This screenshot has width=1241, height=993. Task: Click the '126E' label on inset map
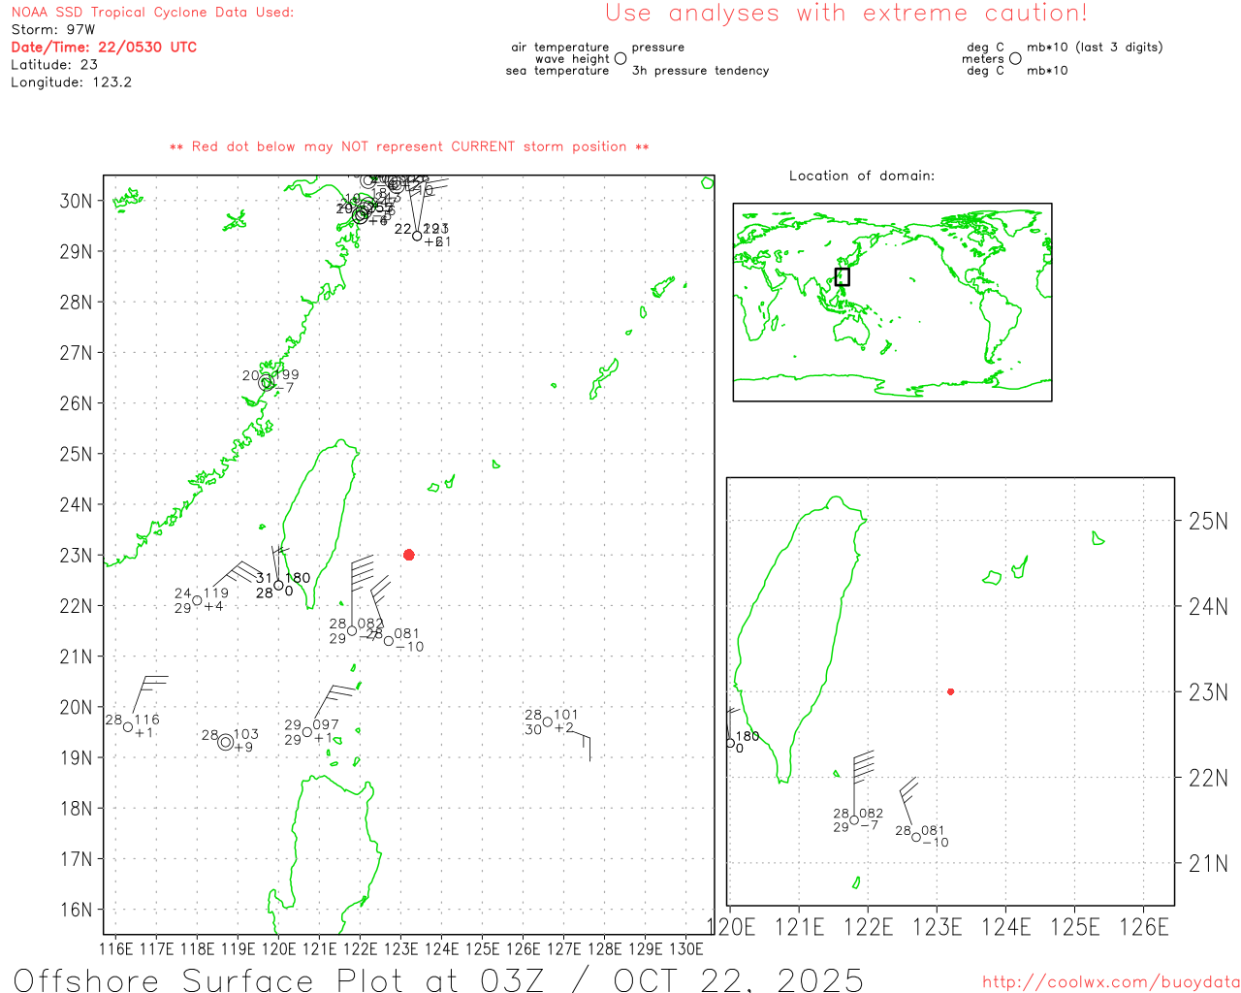[x=1144, y=928]
